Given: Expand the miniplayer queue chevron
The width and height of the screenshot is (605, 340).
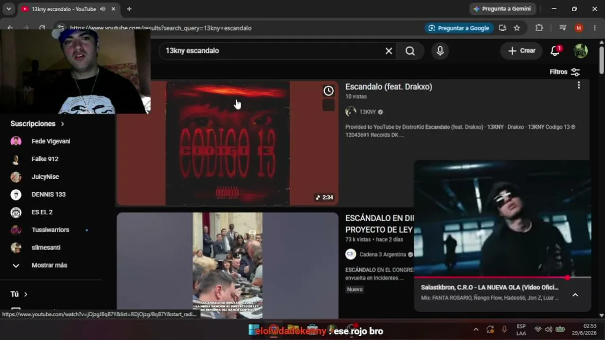Looking at the screenshot, I should pyautogui.click(x=575, y=295).
